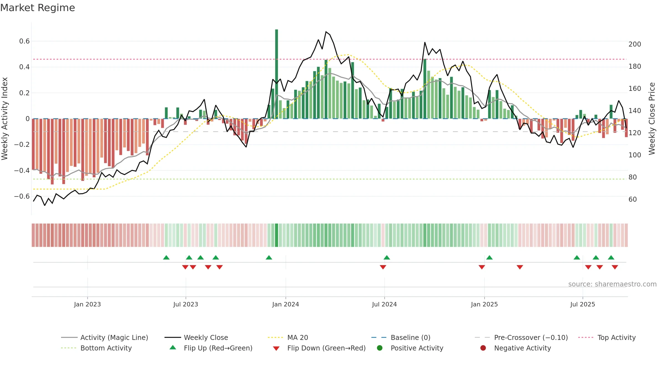Screen dimensions: 666x374
Task: Toggle the Activity (Magic Line) legend entry
Action: pos(105,337)
